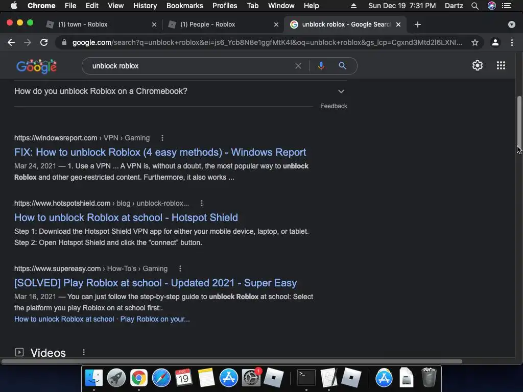Open the Profiles menu
Viewport: 523px width, 392px height.
225,6
